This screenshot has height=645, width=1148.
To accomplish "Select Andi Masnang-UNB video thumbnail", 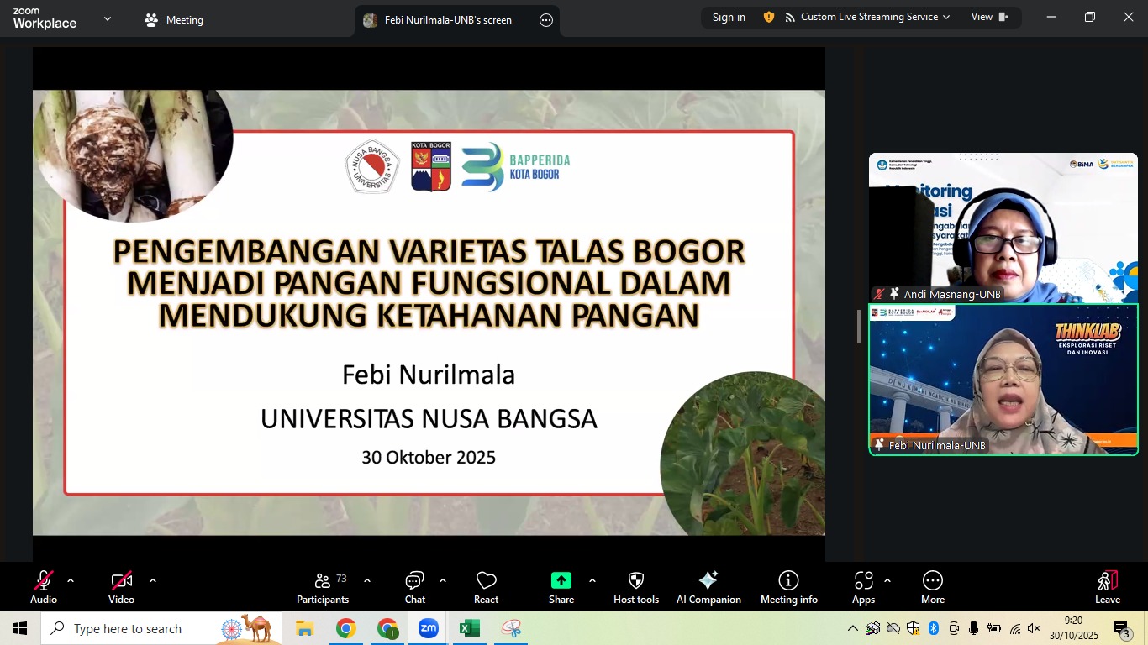I will tap(1003, 228).
